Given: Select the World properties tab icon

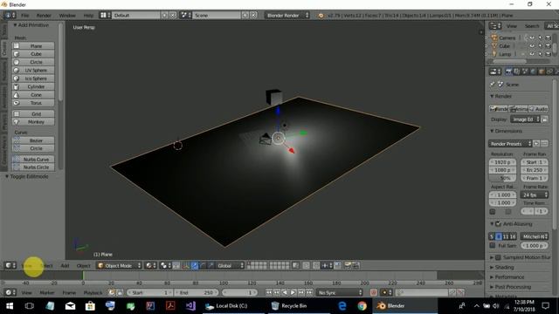Looking at the screenshot, I should (534, 72).
